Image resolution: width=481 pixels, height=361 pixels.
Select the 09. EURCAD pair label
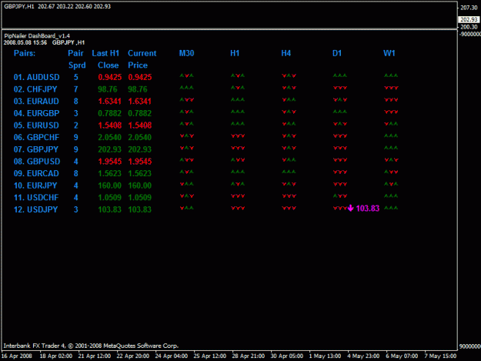tap(36, 173)
